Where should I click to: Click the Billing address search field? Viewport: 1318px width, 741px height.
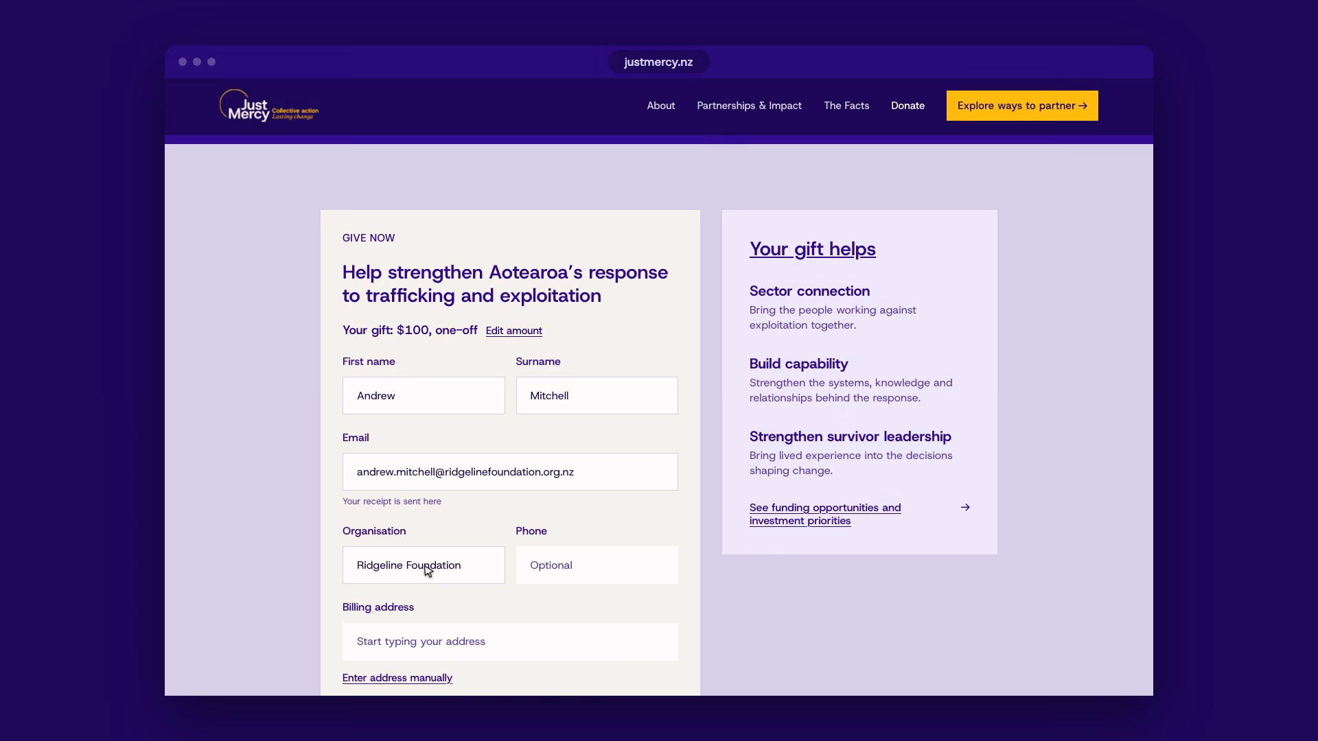pos(510,642)
